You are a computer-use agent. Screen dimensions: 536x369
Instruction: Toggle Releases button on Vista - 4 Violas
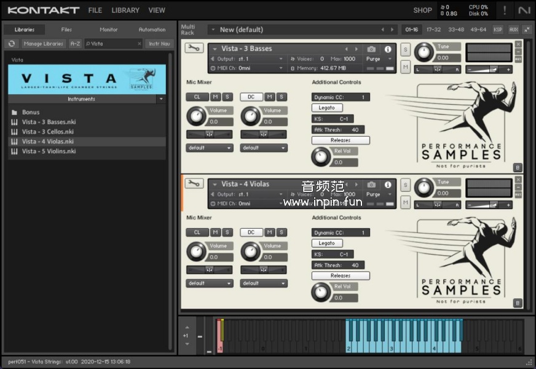(x=341, y=276)
